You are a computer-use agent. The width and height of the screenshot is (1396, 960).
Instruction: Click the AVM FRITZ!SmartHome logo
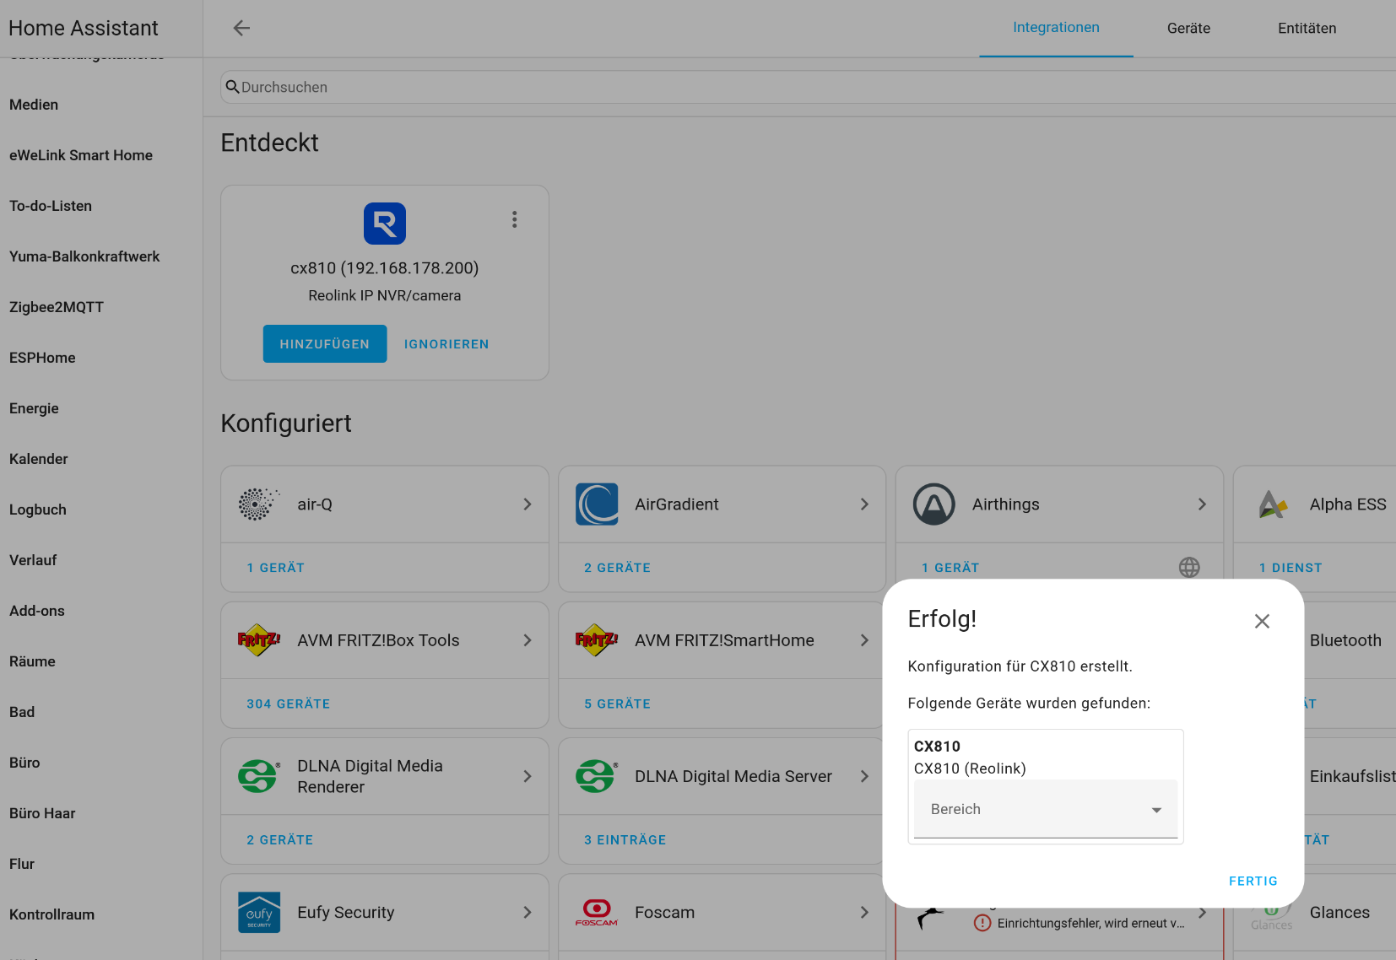click(x=597, y=640)
